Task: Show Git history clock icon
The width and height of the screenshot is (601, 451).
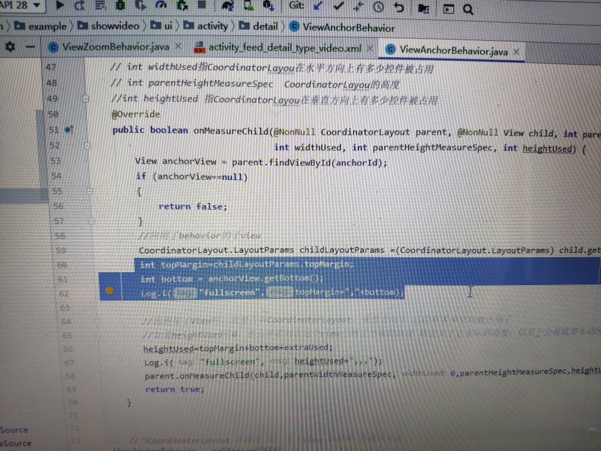Action: click(x=378, y=7)
